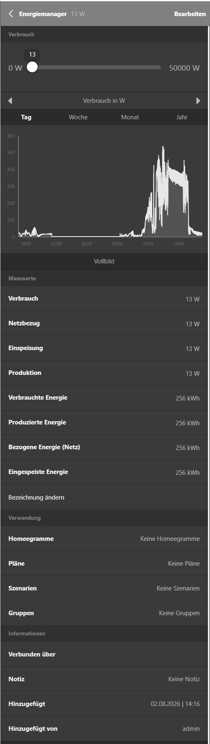Switch chart to Monat view

point(130,117)
